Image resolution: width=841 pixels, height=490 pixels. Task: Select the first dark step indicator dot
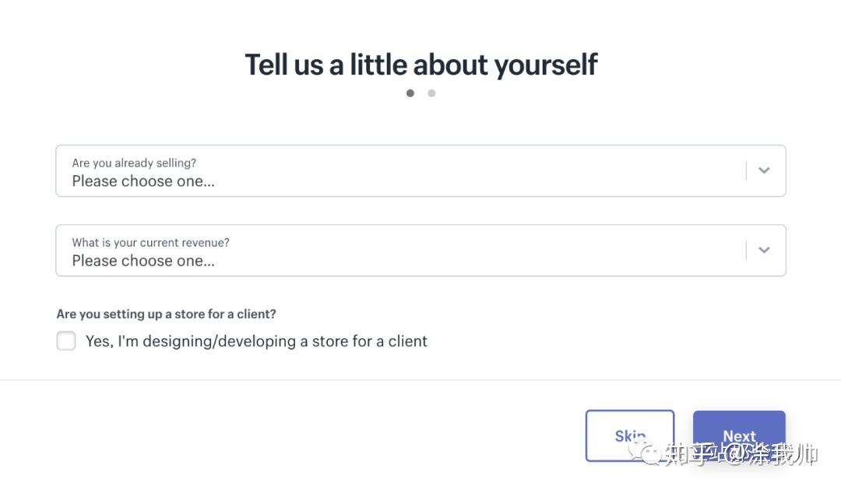coord(410,93)
